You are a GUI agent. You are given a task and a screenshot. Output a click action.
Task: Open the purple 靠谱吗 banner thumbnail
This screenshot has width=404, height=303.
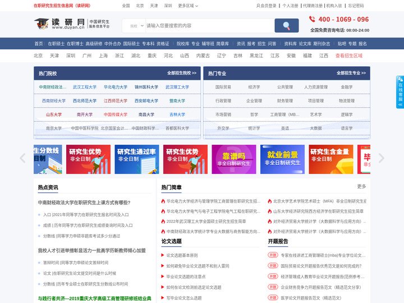tap(234, 159)
